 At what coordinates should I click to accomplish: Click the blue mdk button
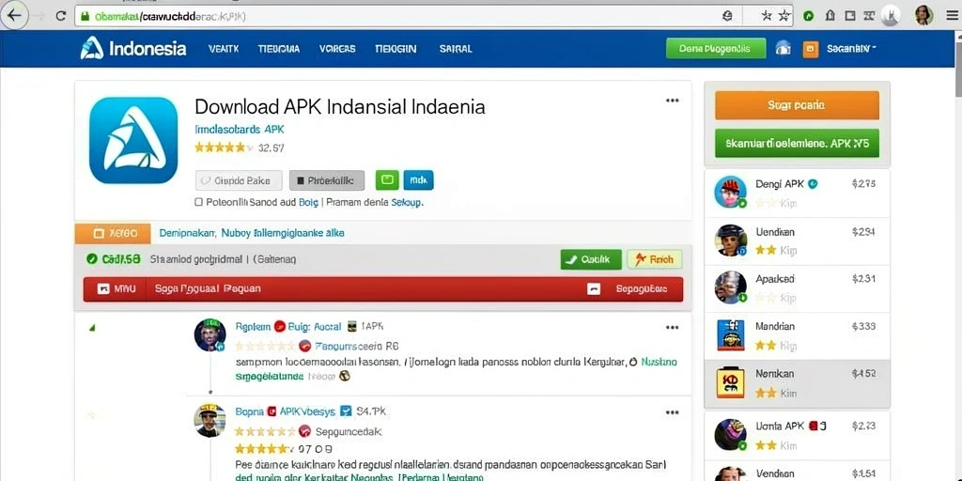[418, 179]
